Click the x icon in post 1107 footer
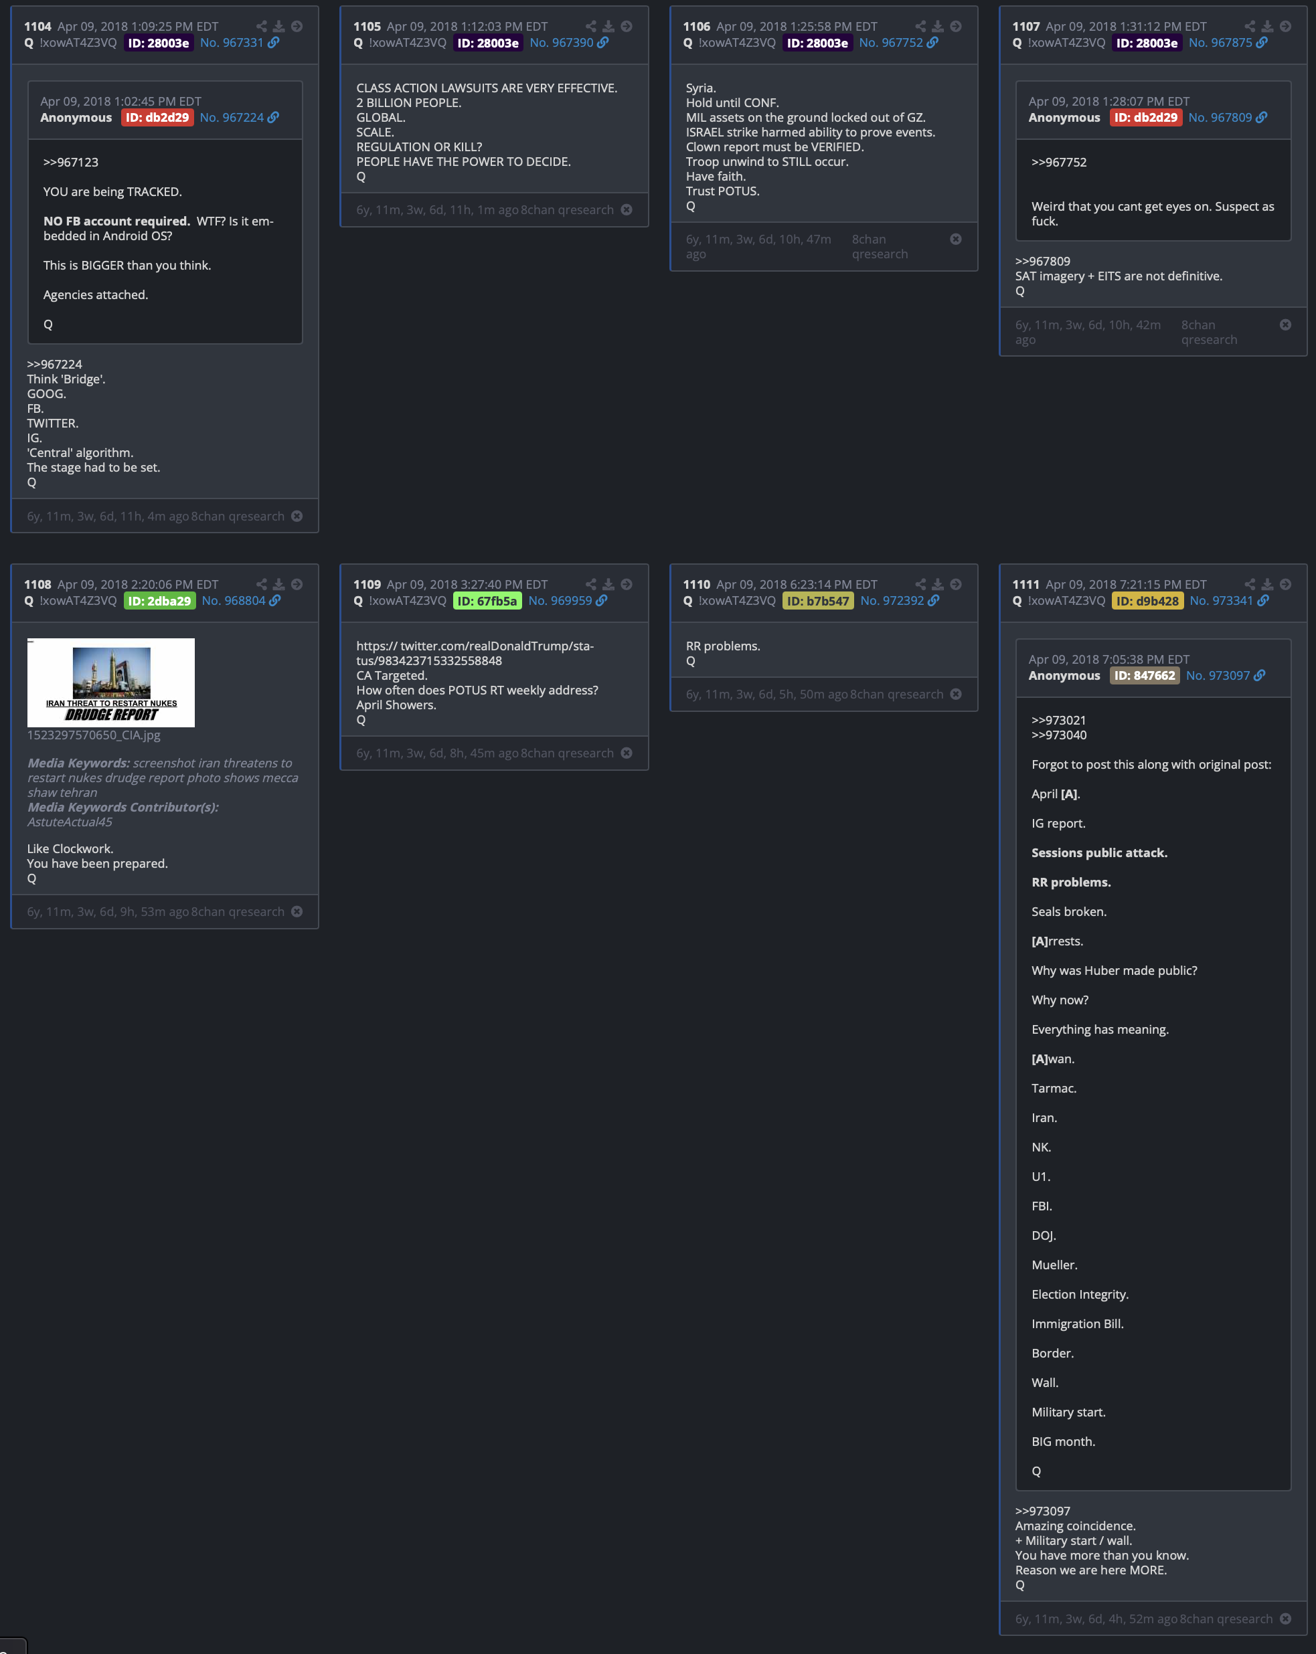Image resolution: width=1316 pixels, height=1654 pixels. tap(1286, 325)
